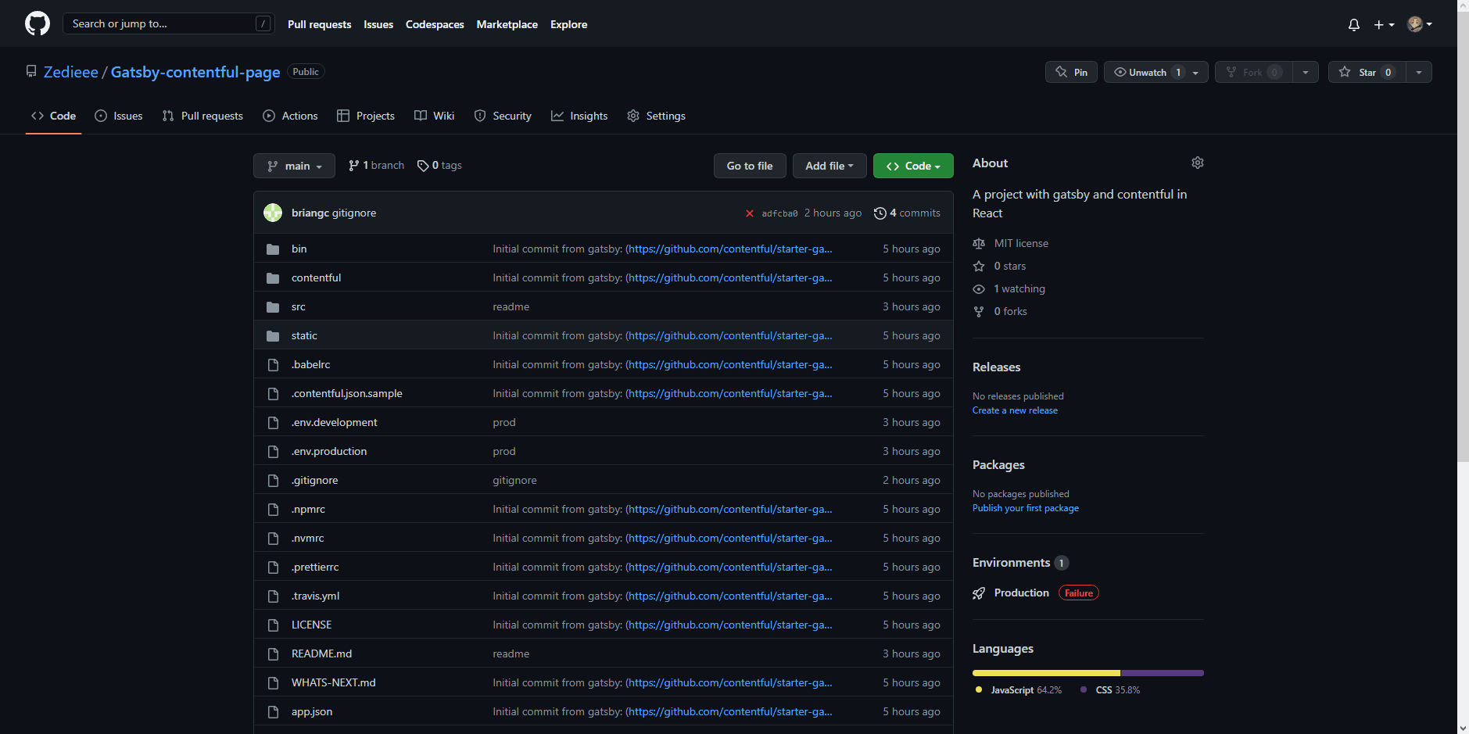This screenshot has height=734, width=1469.
Task: Open the WHATS-NEXT.md file
Action: [x=334, y=683]
